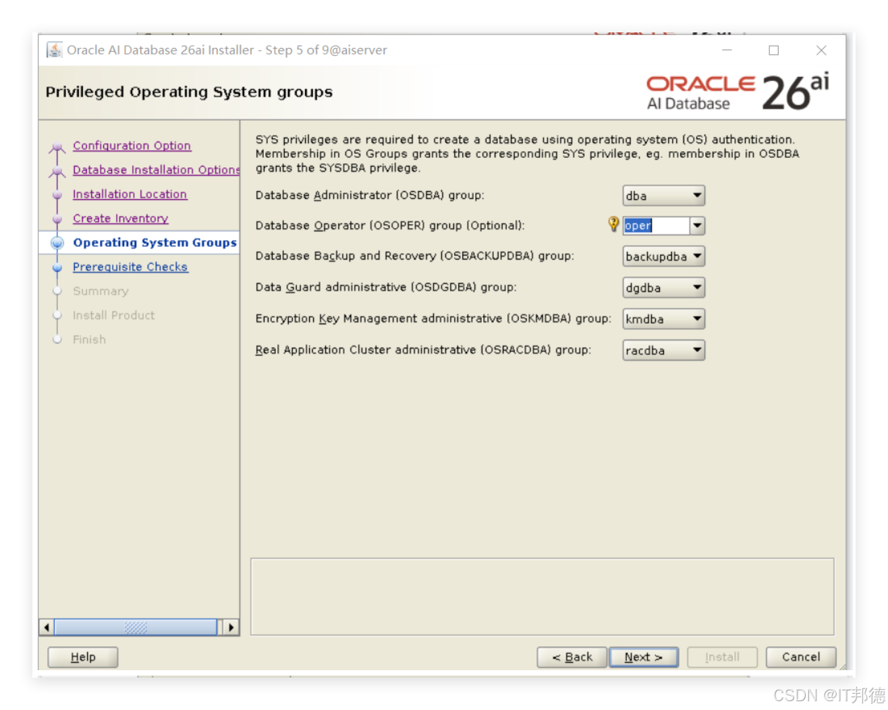Click the lightbulb hint icon beside OSOPER
This screenshot has height=710, width=888.
[x=613, y=224]
